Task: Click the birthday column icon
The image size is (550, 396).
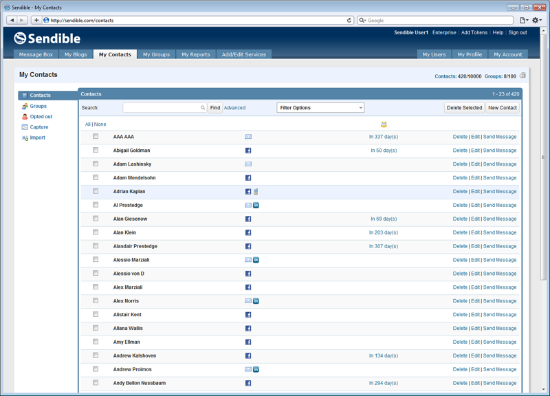Action: point(384,124)
